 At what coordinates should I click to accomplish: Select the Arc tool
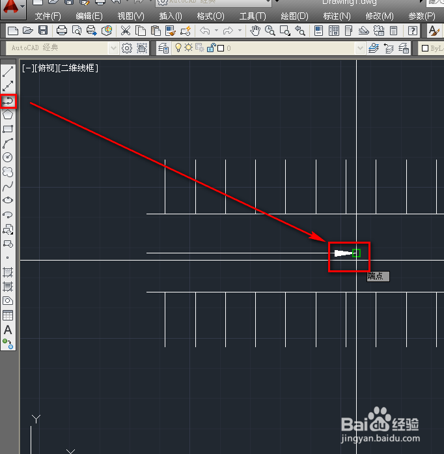click(x=8, y=143)
